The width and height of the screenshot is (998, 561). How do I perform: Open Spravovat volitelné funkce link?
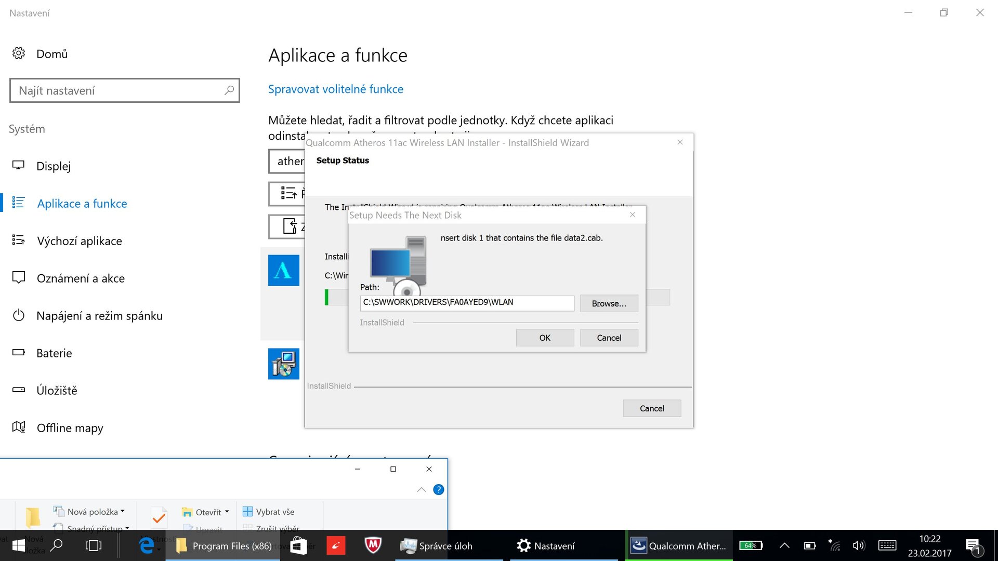(x=335, y=89)
